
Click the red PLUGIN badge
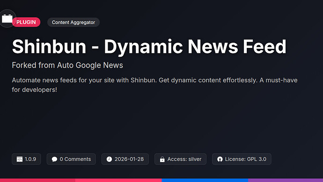[26, 22]
